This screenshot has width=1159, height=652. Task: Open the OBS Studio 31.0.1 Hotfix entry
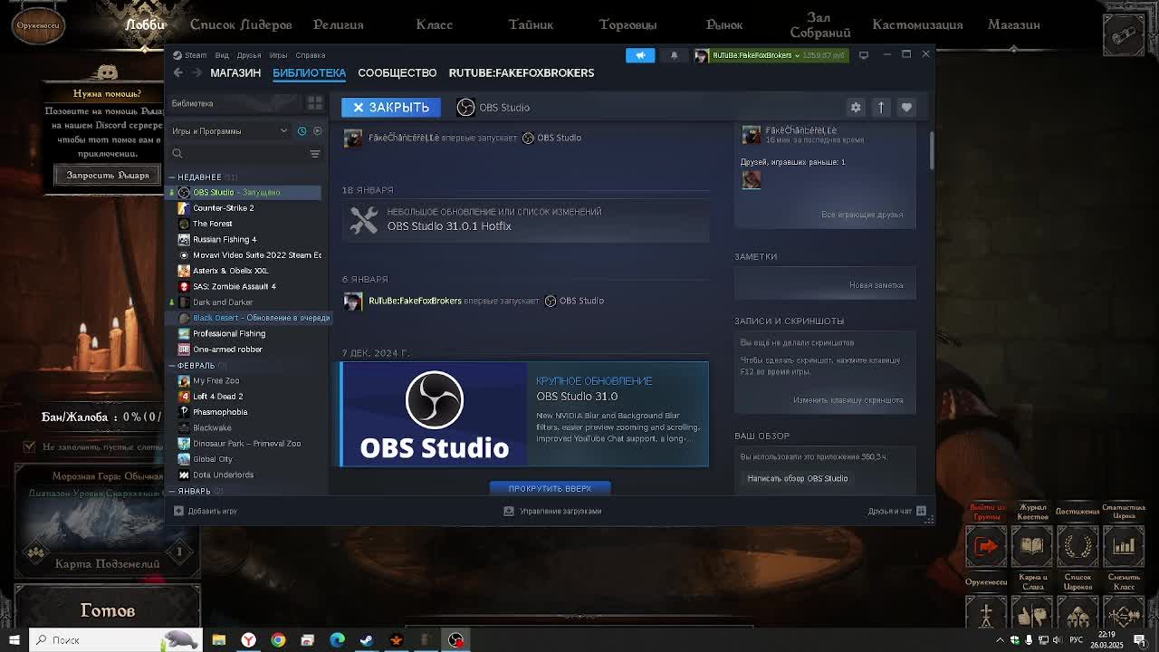(525, 219)
